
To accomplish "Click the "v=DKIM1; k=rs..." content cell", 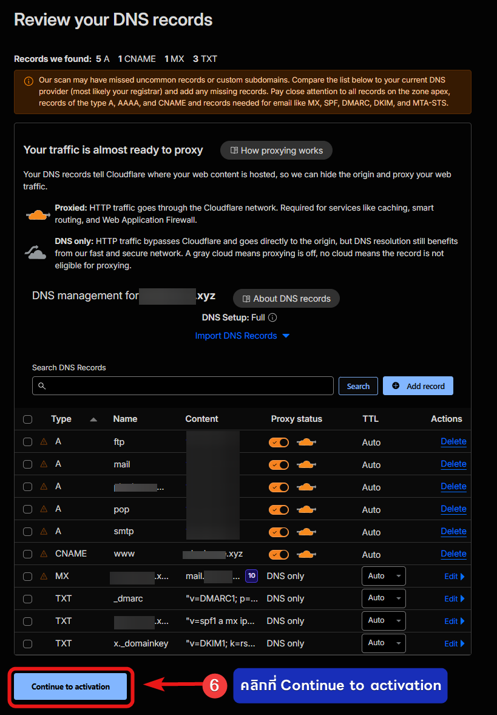I will [x=220, y=643].
